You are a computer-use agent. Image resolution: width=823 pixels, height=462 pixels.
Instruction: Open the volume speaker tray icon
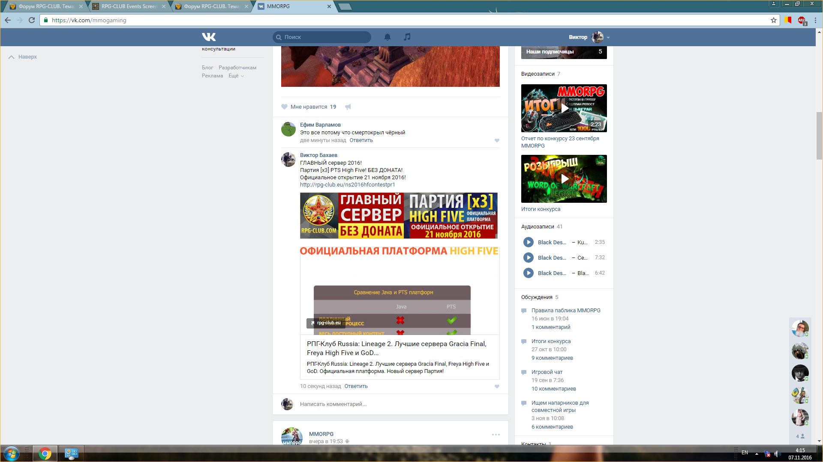click(777, 453)
